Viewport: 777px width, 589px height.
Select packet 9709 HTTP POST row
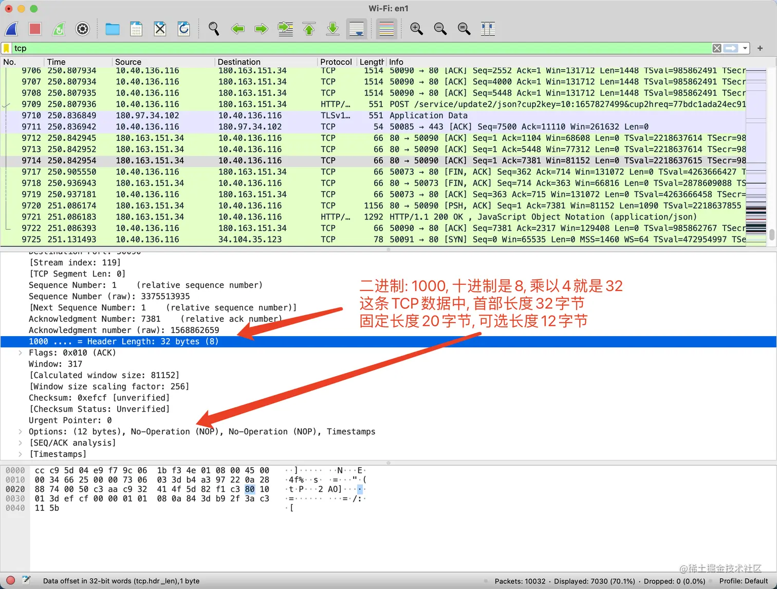click(x=373, y=104)
